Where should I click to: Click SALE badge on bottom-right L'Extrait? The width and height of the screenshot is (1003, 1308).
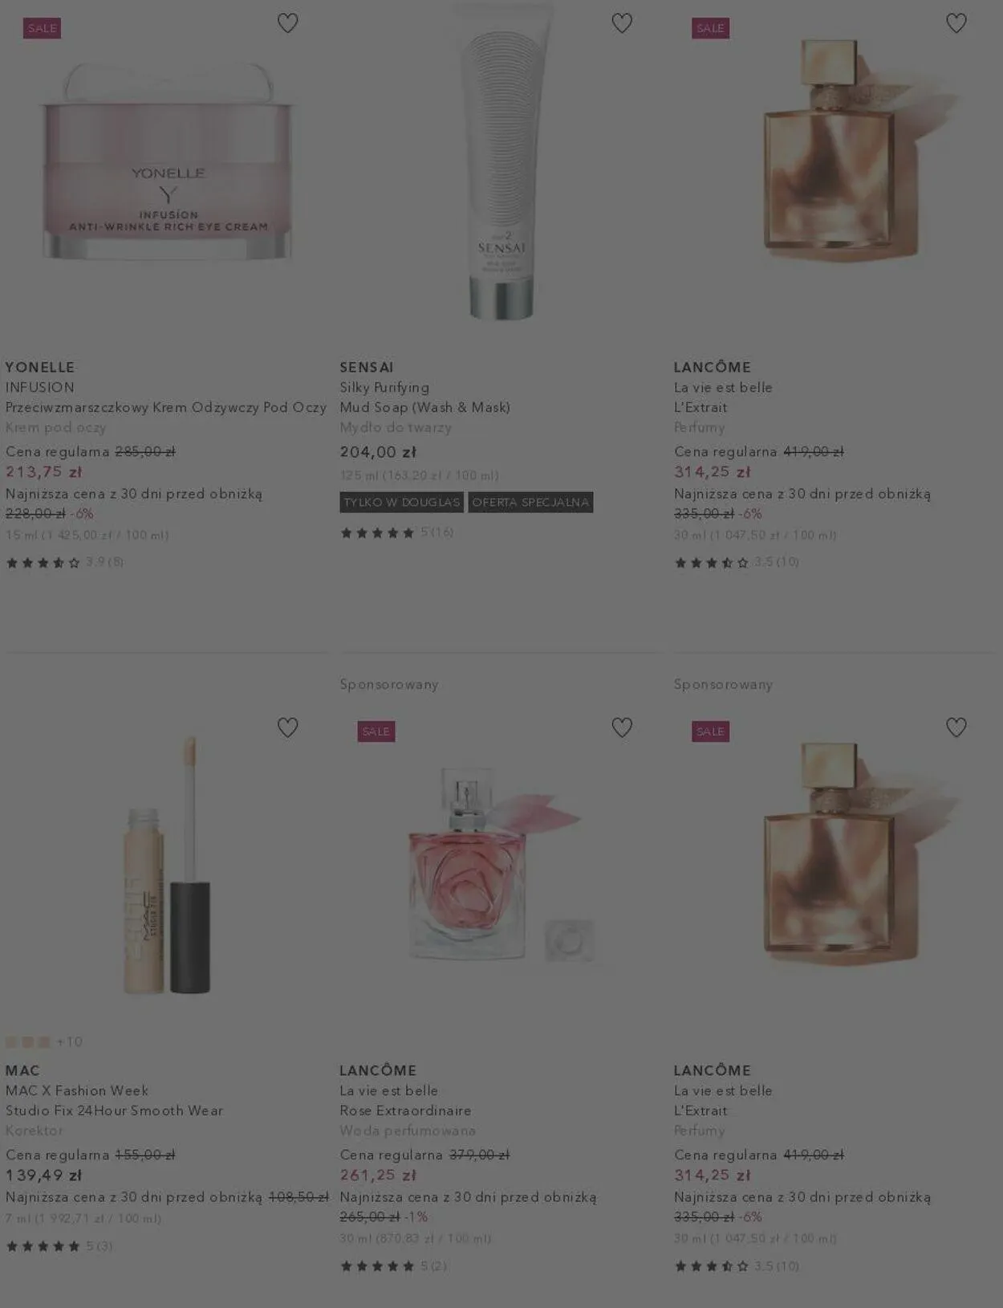pyautogui.click(x=710, y=731)
